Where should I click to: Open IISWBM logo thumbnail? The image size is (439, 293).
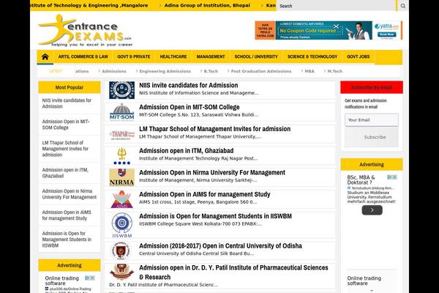point(121,226)
